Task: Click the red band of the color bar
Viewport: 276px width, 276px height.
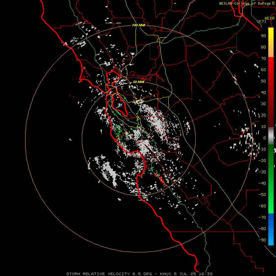Action: coord(271,92)
